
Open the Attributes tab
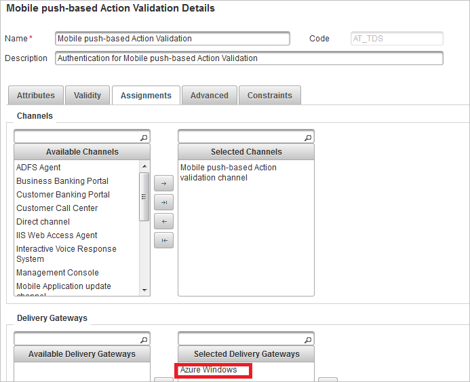[36, 96]
